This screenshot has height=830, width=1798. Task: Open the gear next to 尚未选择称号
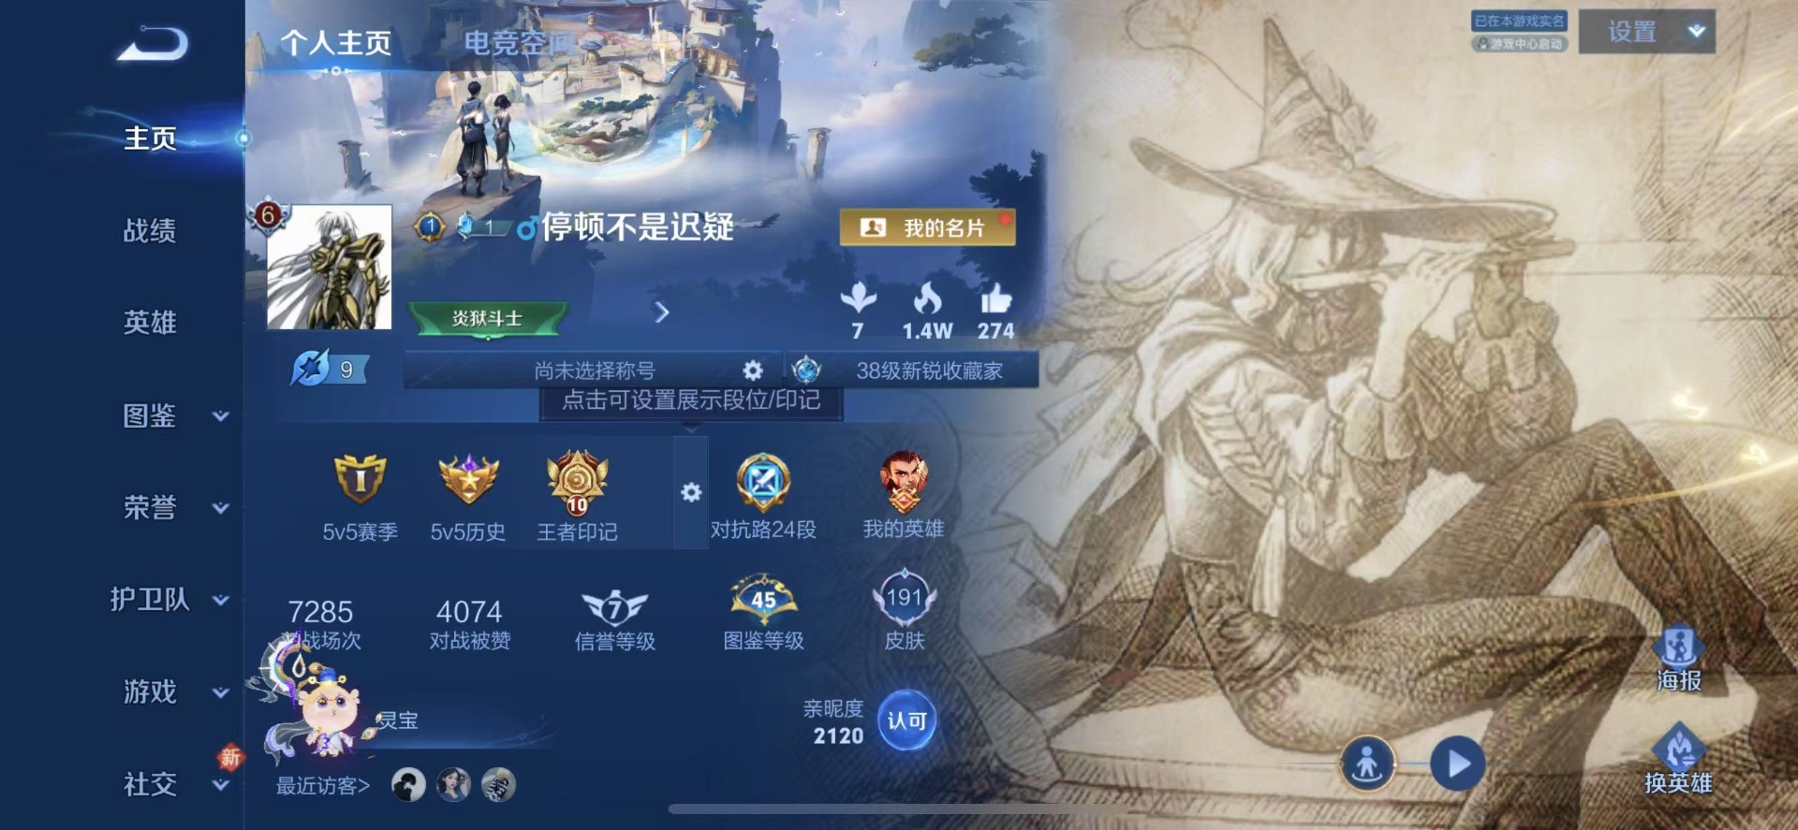[x=752, y=371]
